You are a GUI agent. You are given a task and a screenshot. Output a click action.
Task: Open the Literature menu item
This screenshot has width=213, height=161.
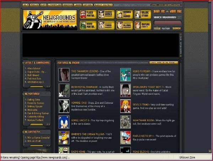[x=54, y=5]
